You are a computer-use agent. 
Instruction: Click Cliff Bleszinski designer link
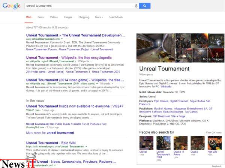pyautogui.click(x=161, y=116)
